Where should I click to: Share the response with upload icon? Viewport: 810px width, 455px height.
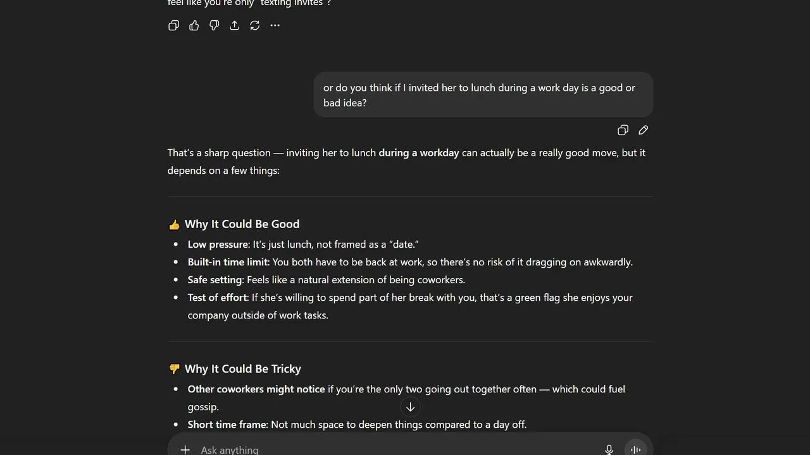pyautogui.click(x=235, y=25)
